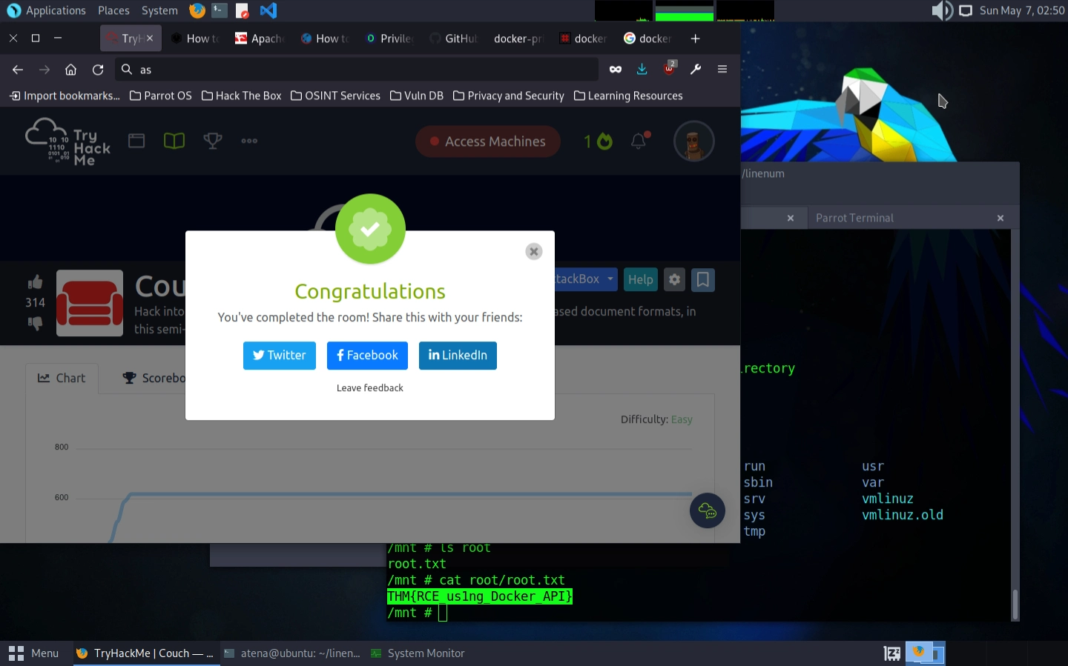This screenshot has height=666, width=1068.
Task: Open the user avatar profile menu
Action: 693,141
